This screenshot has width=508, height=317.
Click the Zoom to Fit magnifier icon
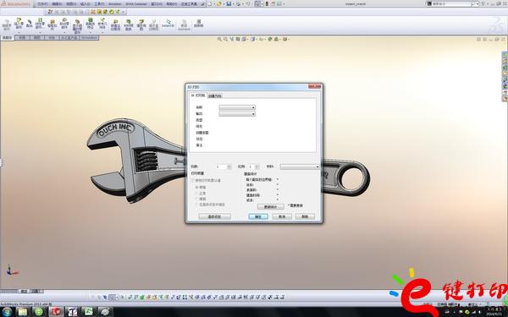click(x=219, y=39)
